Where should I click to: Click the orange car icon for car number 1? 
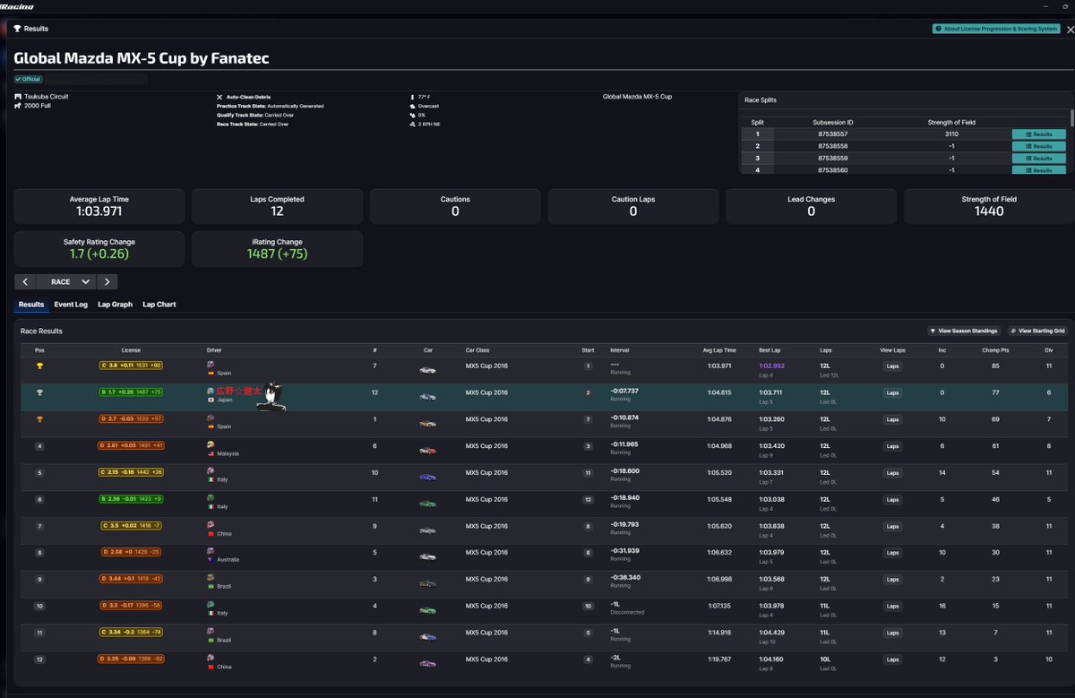428,423
